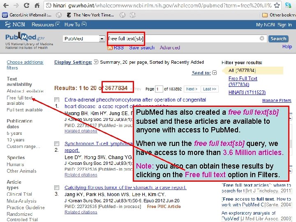Bookmark this page with the star icon
Screen dimensions: 296x222
[277, 5]
